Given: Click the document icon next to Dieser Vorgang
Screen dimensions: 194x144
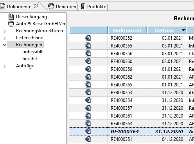Looking at the screenshot, I should pyautogui.click(x=11, y=17).
